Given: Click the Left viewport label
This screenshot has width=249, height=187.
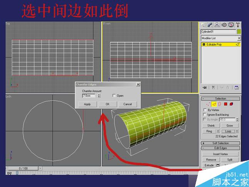Looking at the screenshot, I should tap(8, 96).
